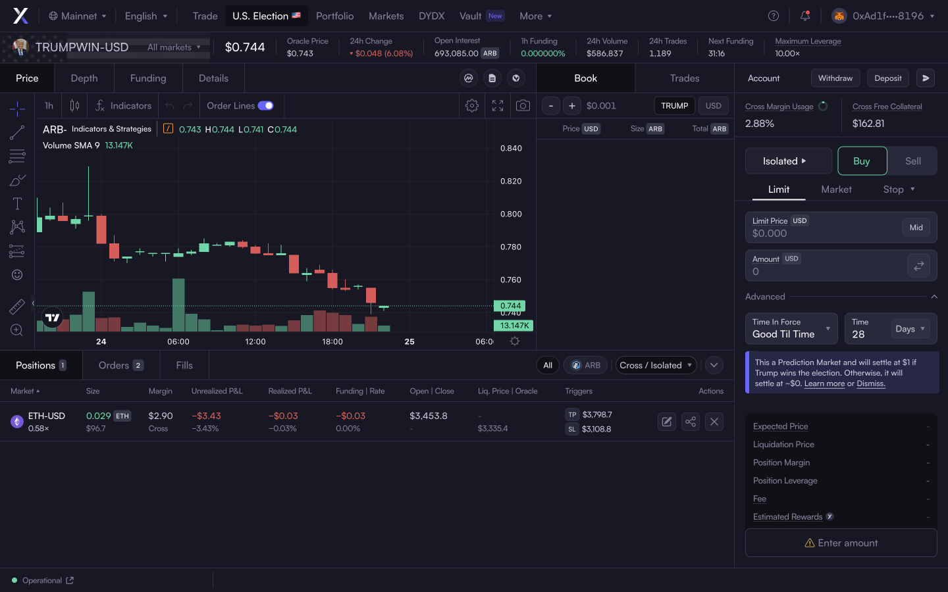Open the Time In Force dropdown
Screen dimensions: 948x592
(791, 328)
